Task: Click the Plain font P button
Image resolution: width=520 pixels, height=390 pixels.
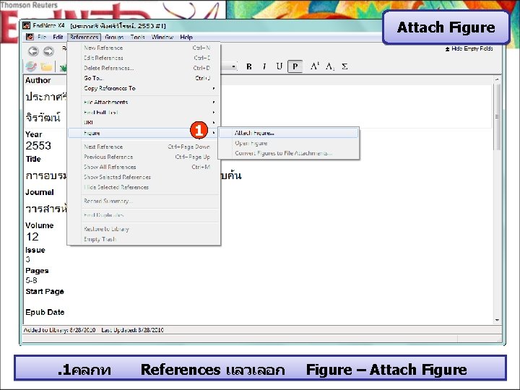Action: tap(295, 66)
